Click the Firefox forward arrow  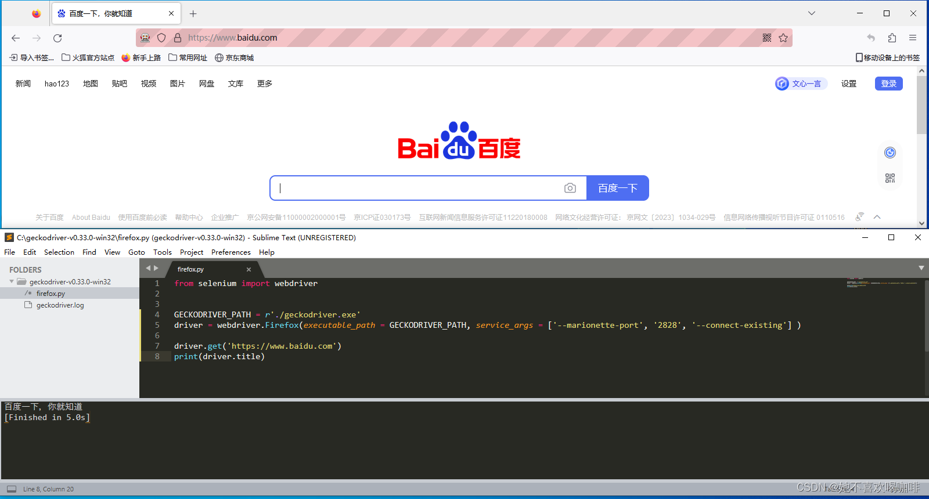pos(37,38)
